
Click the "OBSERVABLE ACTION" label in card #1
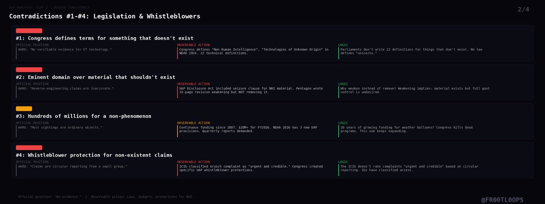(x=193, y=45)
